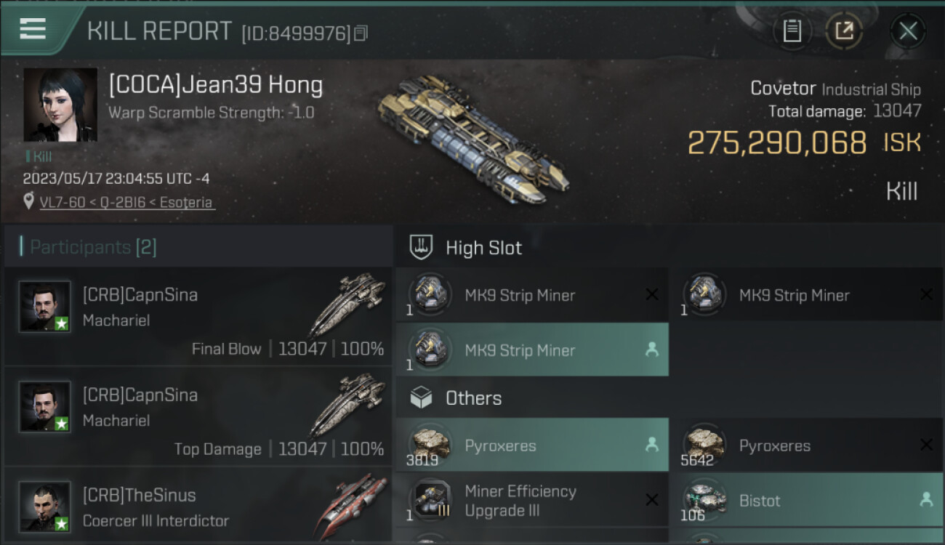Close the kill report window

908,31
